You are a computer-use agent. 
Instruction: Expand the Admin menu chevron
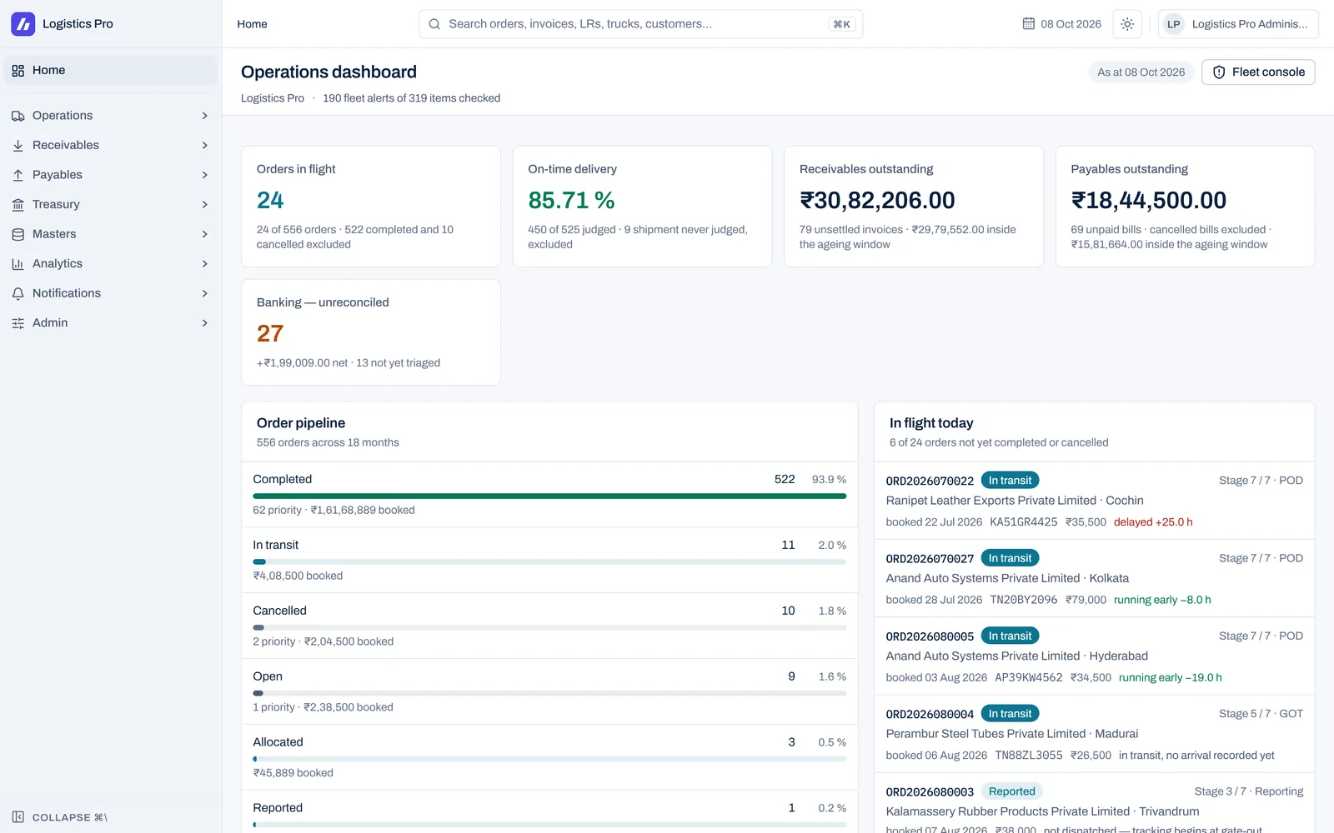click(204, 322)
